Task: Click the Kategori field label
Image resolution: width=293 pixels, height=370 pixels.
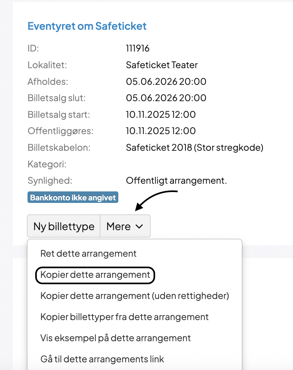Action: click(x=47, y=164)
